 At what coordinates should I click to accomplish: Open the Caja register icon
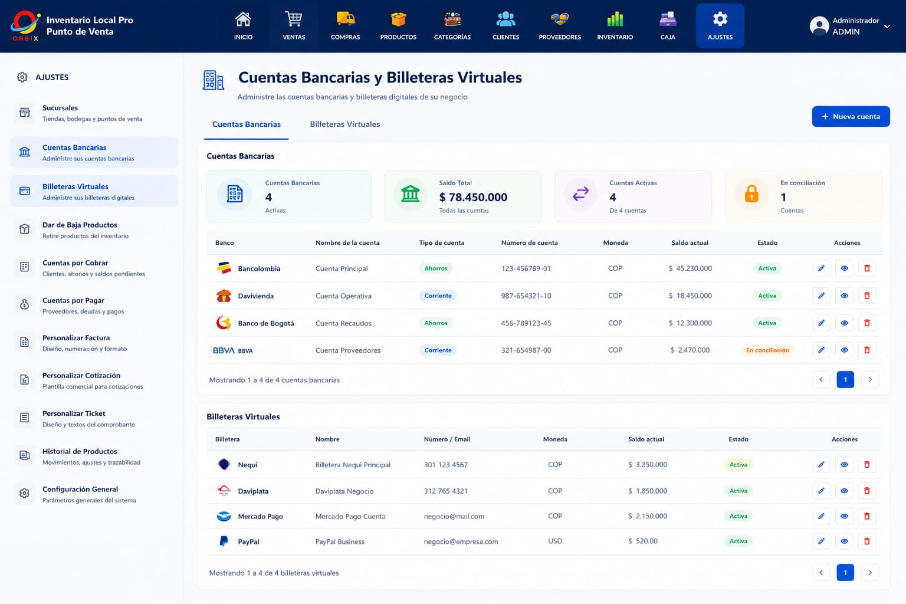coord(668,19)
